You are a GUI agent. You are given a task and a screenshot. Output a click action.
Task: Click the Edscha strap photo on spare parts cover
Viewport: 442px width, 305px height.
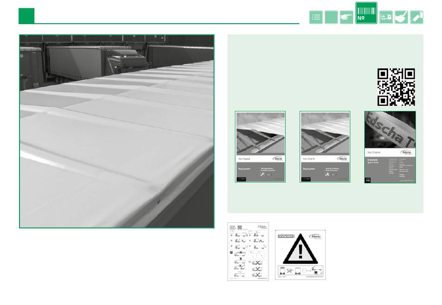[x=390, y=130]
